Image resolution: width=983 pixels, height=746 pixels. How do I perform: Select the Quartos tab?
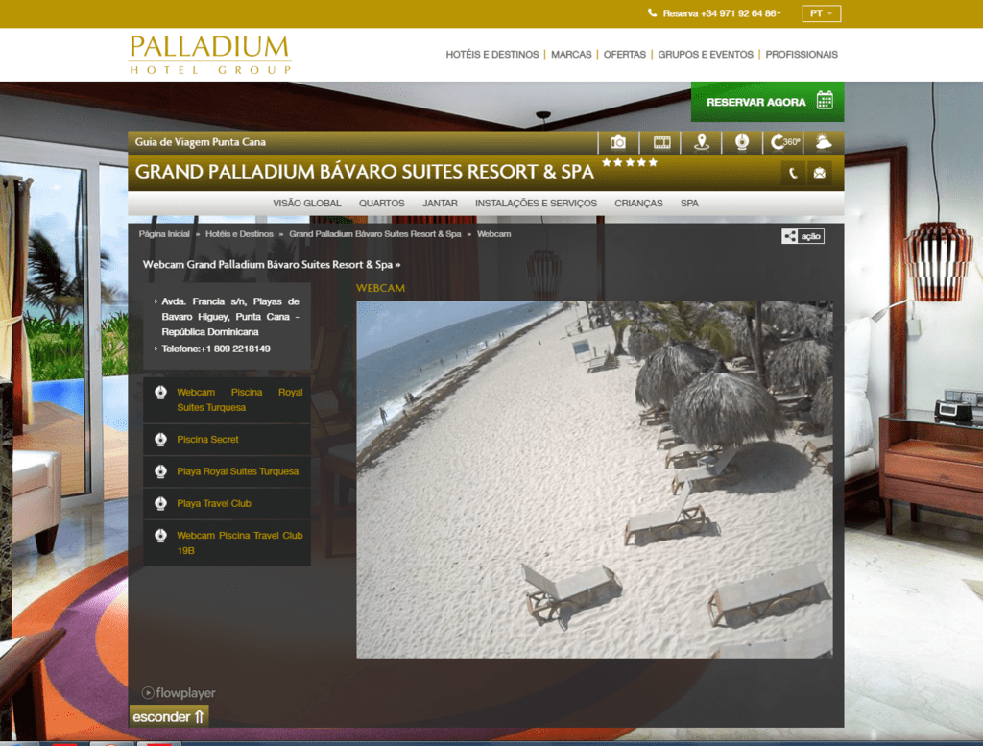pyautogui.click(x=381, y=204)
